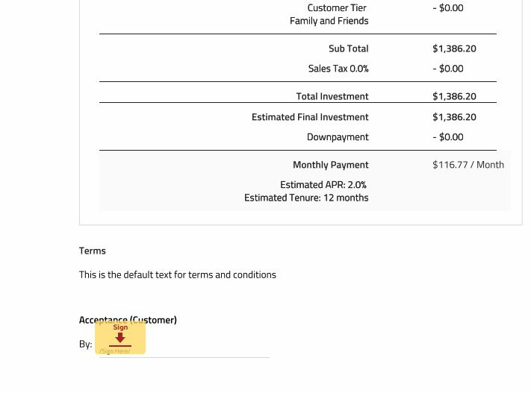Image resolution: width=531 pixels, height=393 pixels.
Task: Click the Family and Friends tier text
Action: [329, 21]
